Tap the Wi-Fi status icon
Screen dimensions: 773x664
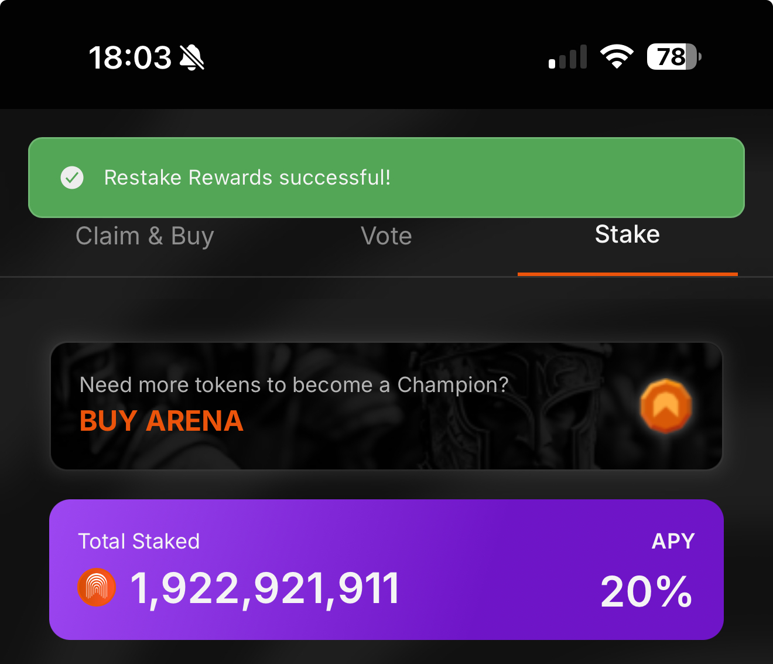617,57
